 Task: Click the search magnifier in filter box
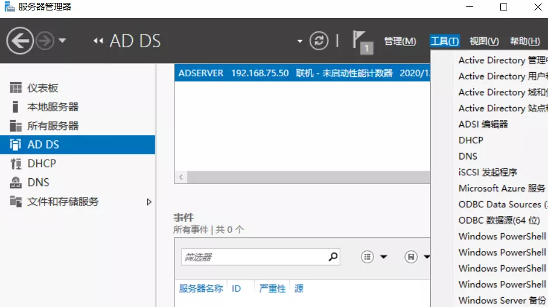pyautogui.click(x=333, y=256)
